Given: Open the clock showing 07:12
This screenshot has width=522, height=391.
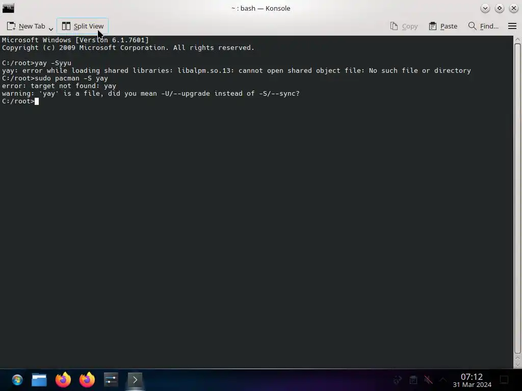Looking at the screenshot, I should 472,380.
